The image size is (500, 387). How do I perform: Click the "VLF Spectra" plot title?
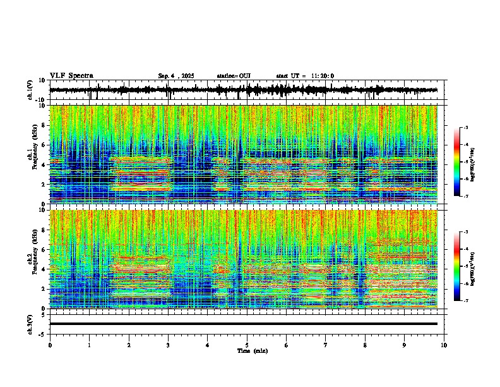pos(71,76)
